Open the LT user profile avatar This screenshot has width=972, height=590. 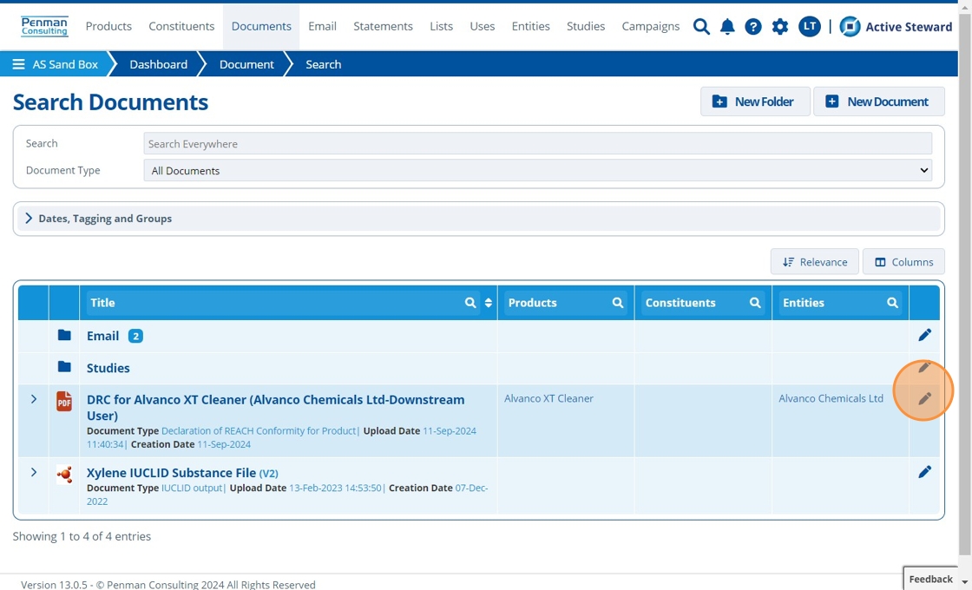(x=809, y=26)
